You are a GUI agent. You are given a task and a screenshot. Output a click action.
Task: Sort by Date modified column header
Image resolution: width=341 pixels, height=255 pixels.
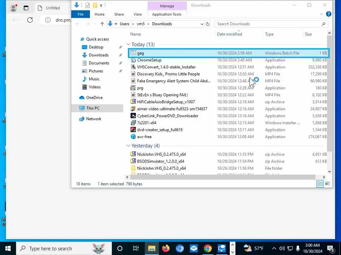tap(229, 34)
